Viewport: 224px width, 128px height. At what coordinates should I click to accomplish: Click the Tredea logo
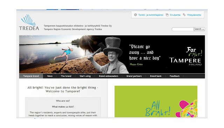point(29,22)
